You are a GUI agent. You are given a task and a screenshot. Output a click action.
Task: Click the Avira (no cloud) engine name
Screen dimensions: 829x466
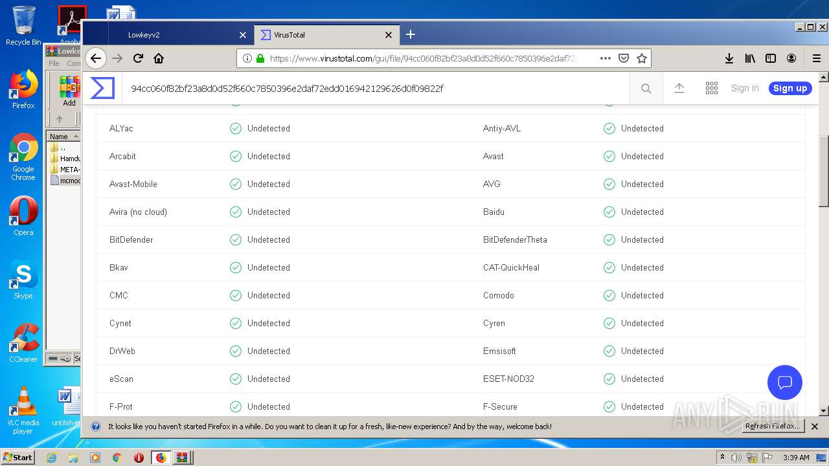[138, 212]
